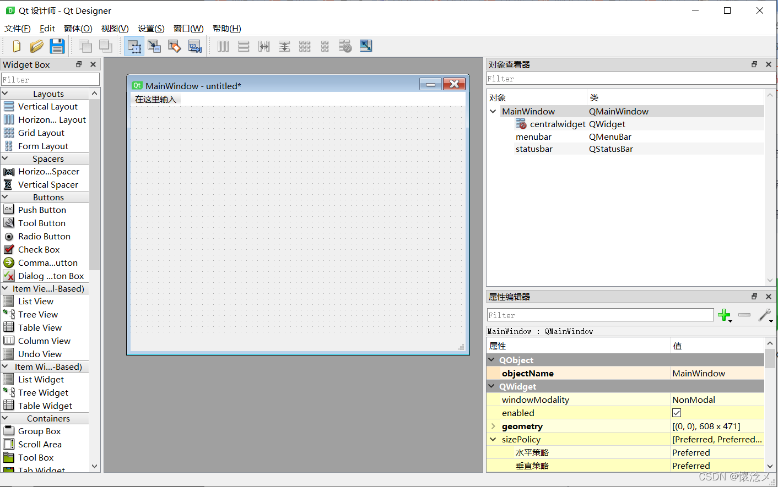Collapse the Spacers category
This screenshot has width=778, height=487.
click(5, 158)
